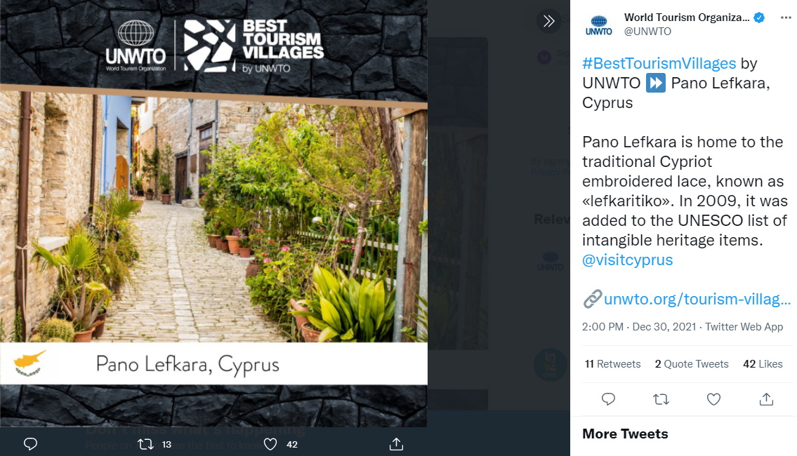
Task: Open the #BestTourismVillages hashtag
Action: 659,63
